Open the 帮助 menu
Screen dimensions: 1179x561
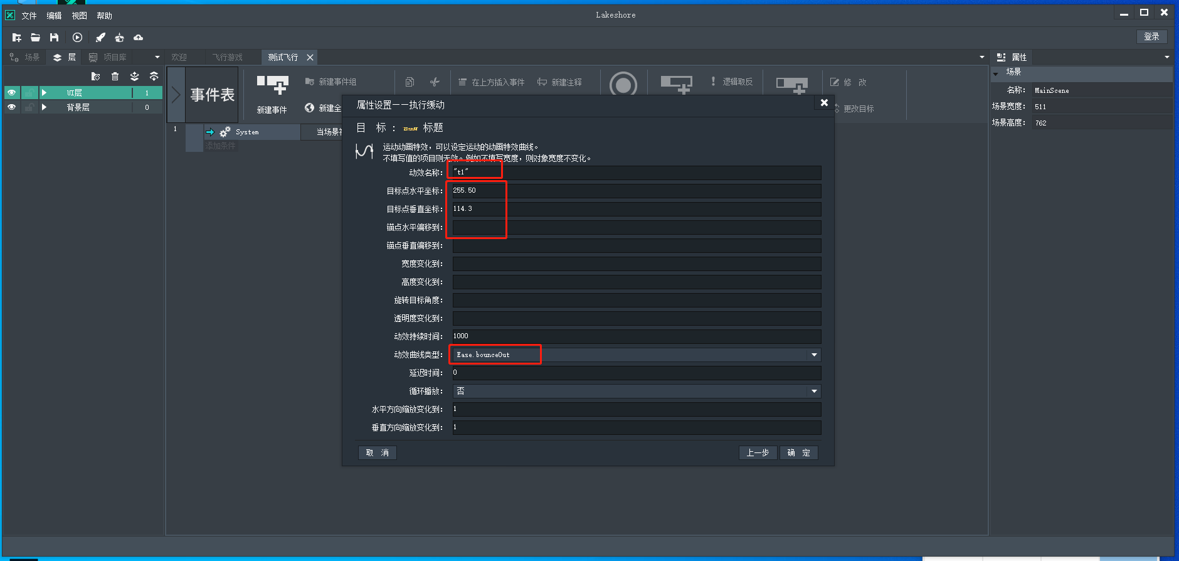tap(105, 16)
